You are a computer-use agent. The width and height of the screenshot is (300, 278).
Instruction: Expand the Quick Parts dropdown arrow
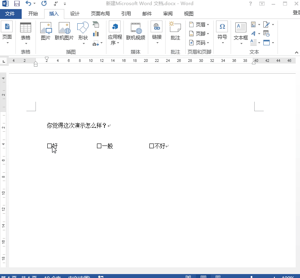point(259,25)
